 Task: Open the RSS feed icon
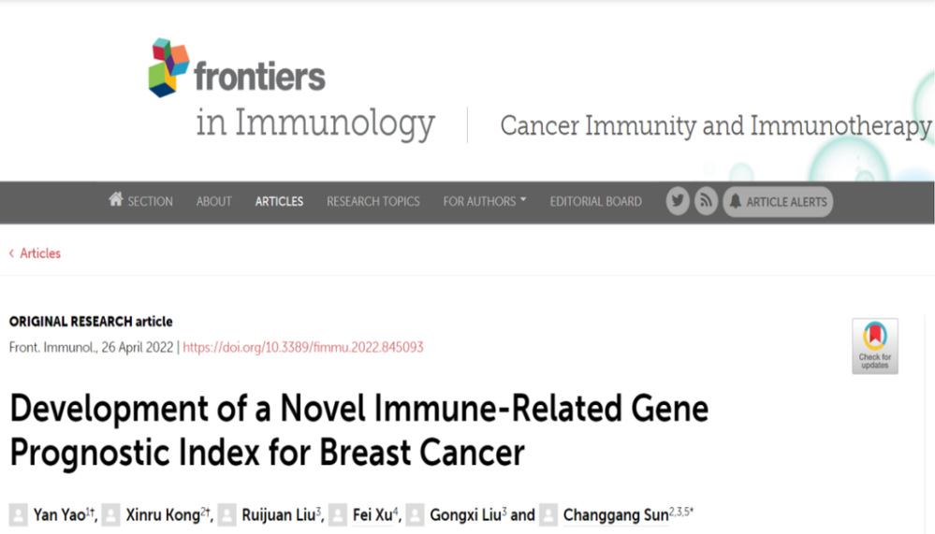point(705,201)
